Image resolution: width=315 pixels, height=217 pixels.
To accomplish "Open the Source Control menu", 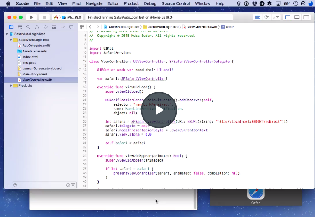I will [176, 3].
